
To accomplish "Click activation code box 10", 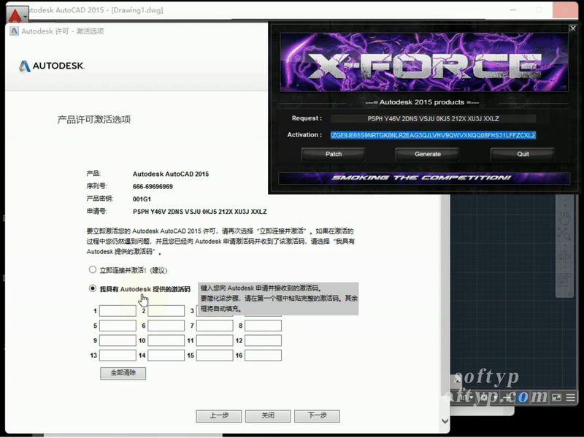I will 166,340.
